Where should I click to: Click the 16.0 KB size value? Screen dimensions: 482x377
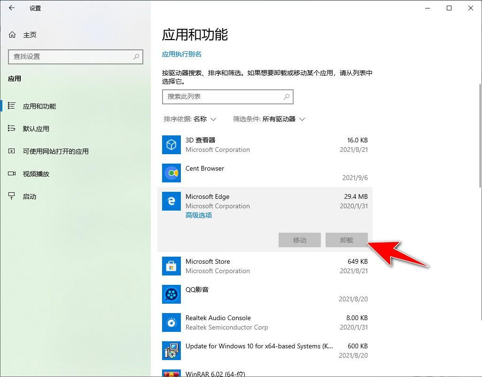point(358,140)
